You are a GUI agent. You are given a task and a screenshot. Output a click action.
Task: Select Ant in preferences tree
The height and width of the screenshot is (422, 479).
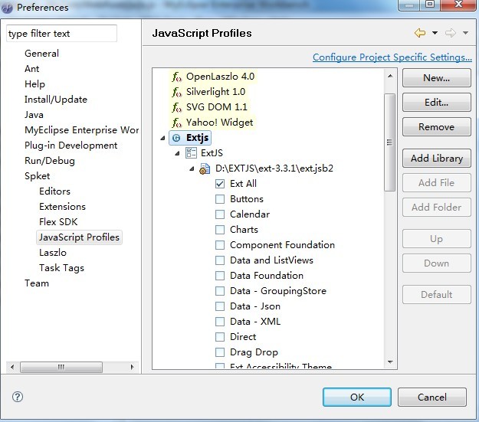click(31, 69)
